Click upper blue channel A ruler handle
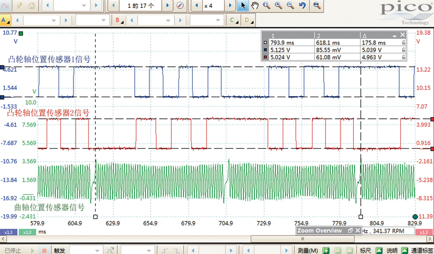Screen dimensions: 434x254 (2, 67)
